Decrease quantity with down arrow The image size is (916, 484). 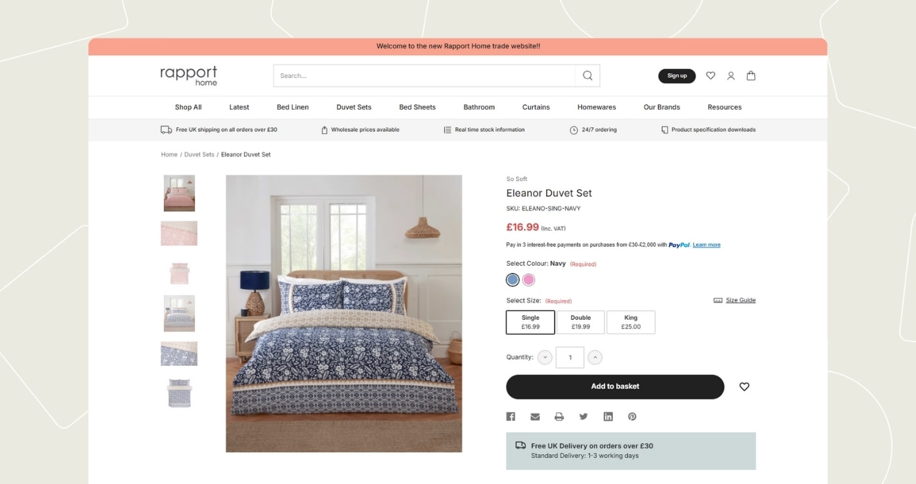coord(545,357)
